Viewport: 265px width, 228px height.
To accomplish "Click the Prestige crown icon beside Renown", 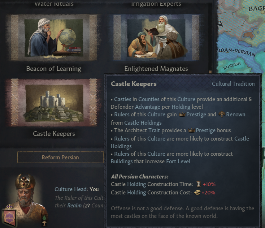I will tap(182, 115).
